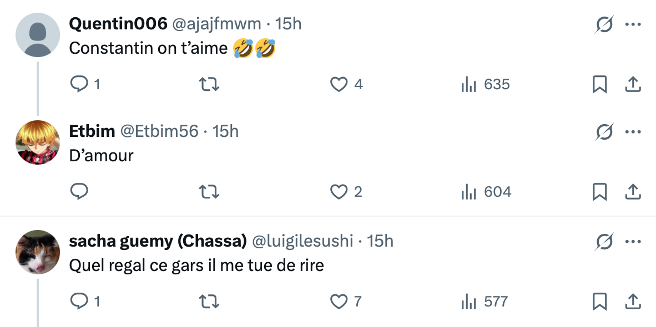
Task: Open Etbim's profile name link
Action: pos(92,131)
